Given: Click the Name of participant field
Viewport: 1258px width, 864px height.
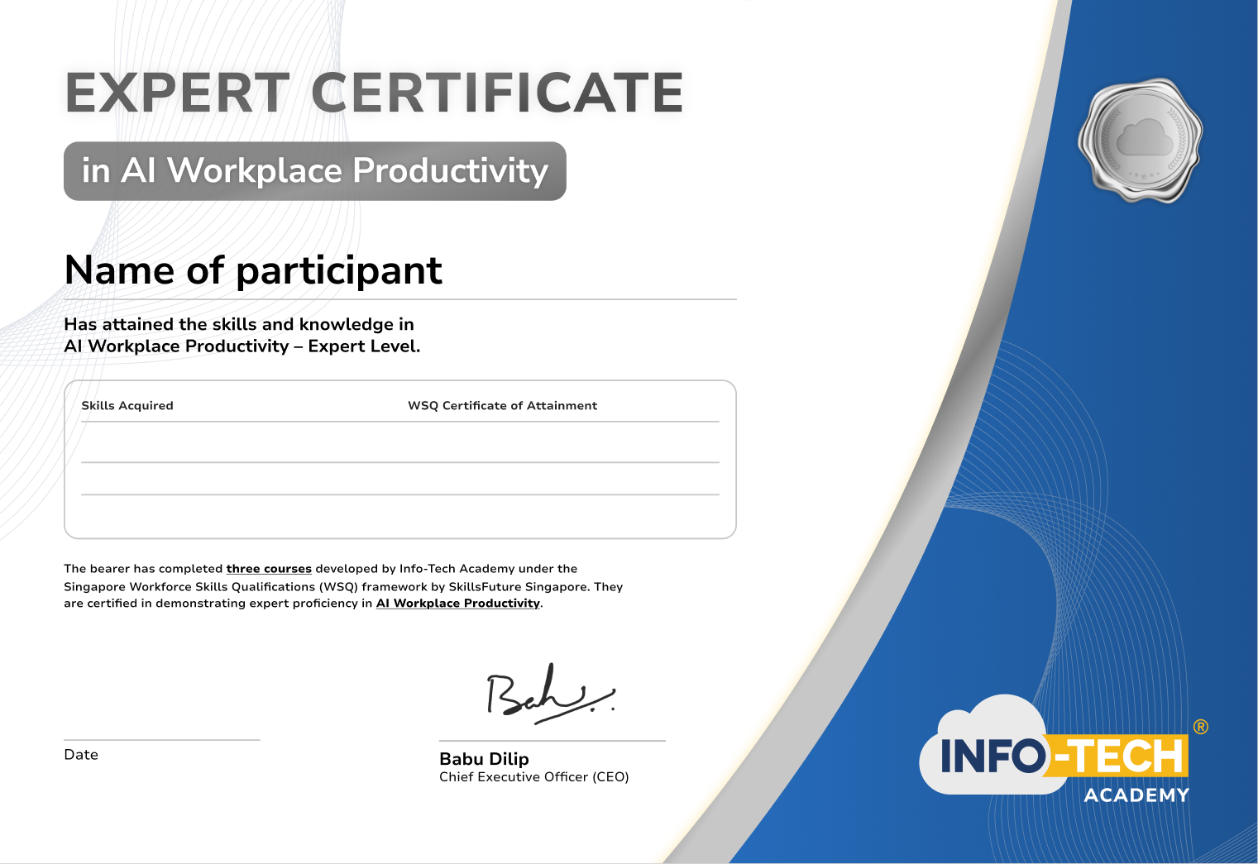Looking at the screenshot, I should click(253, 270).
